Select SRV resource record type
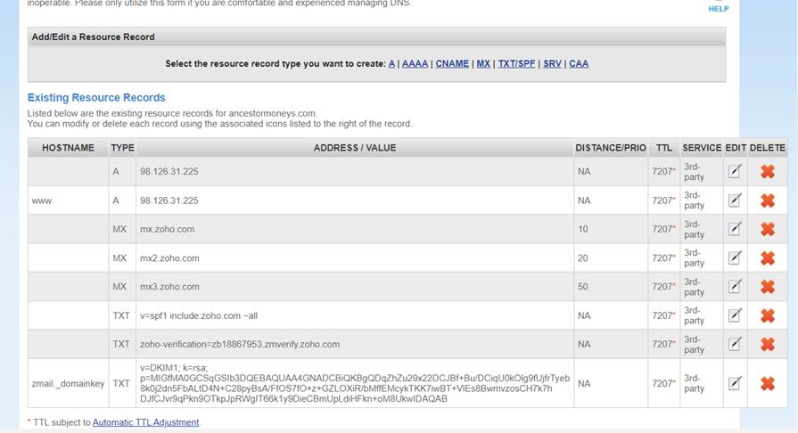This screenshot has height=433, width=798. click(x=552, y=64)
